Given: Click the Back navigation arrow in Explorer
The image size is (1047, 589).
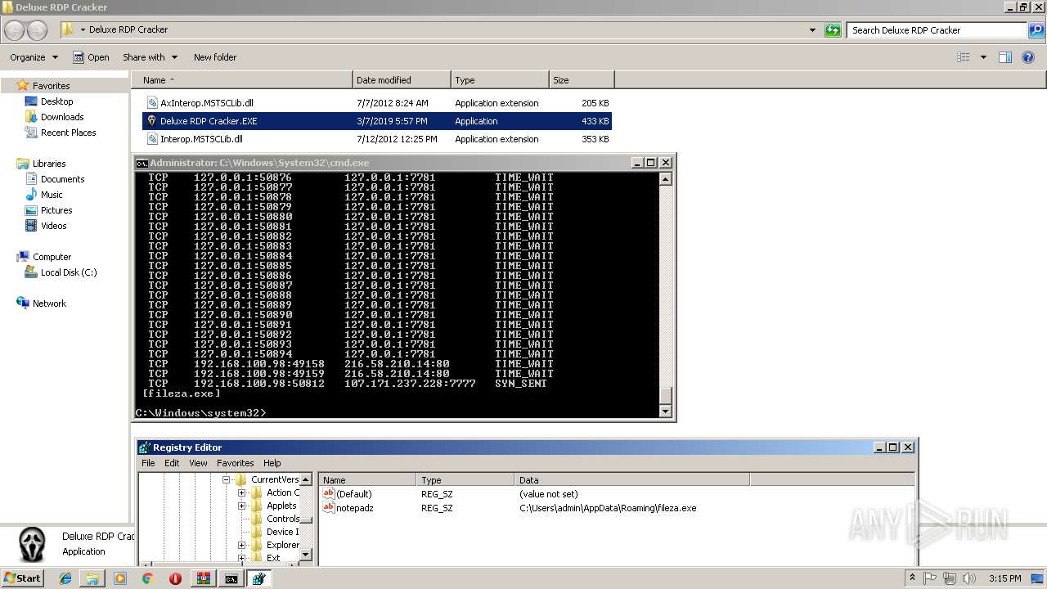Looking at the screenshot, I should (x=14, y=30).
